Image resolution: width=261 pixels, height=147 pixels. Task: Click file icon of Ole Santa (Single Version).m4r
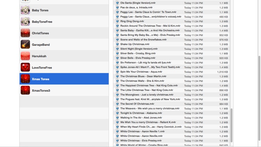(x=117, y=3)
